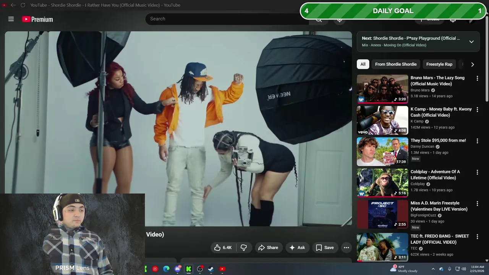Open the Share dialog for this video
This screenshot has width=489, height=275.
coord(268,247)
